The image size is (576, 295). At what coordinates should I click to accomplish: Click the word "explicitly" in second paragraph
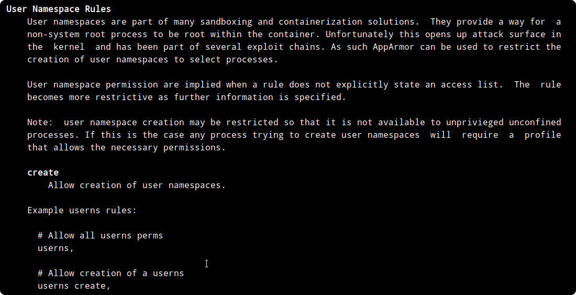pos(362,84)
